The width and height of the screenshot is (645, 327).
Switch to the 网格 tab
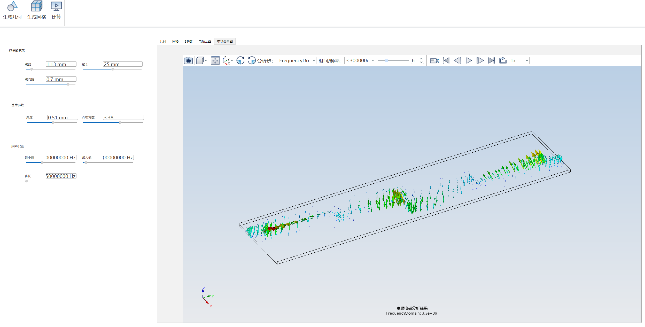coord(175,41)
